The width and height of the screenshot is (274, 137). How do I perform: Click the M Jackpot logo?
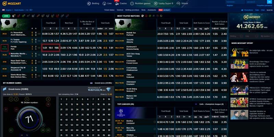252,17
